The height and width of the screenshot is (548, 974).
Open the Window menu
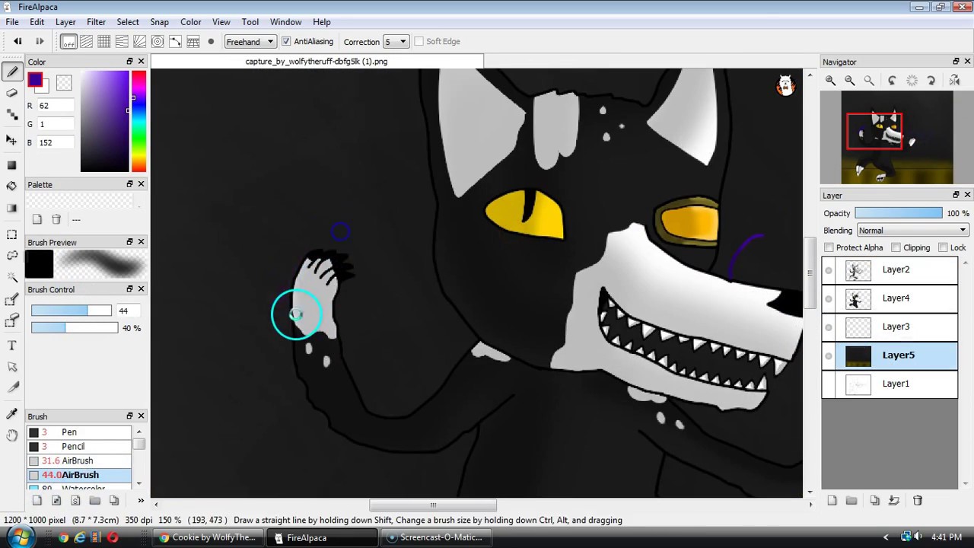tap(285, 22)
